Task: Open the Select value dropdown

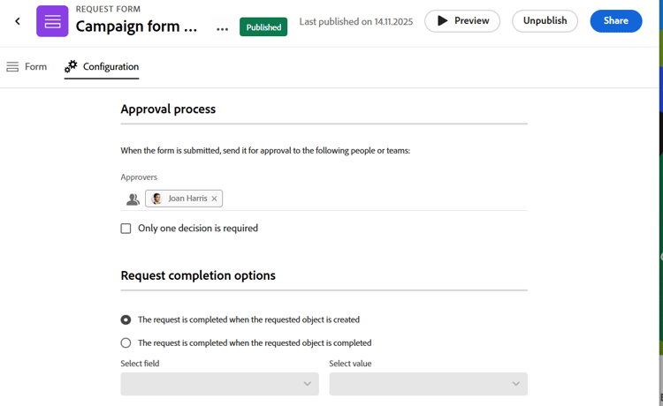Action: coord(428,384)
